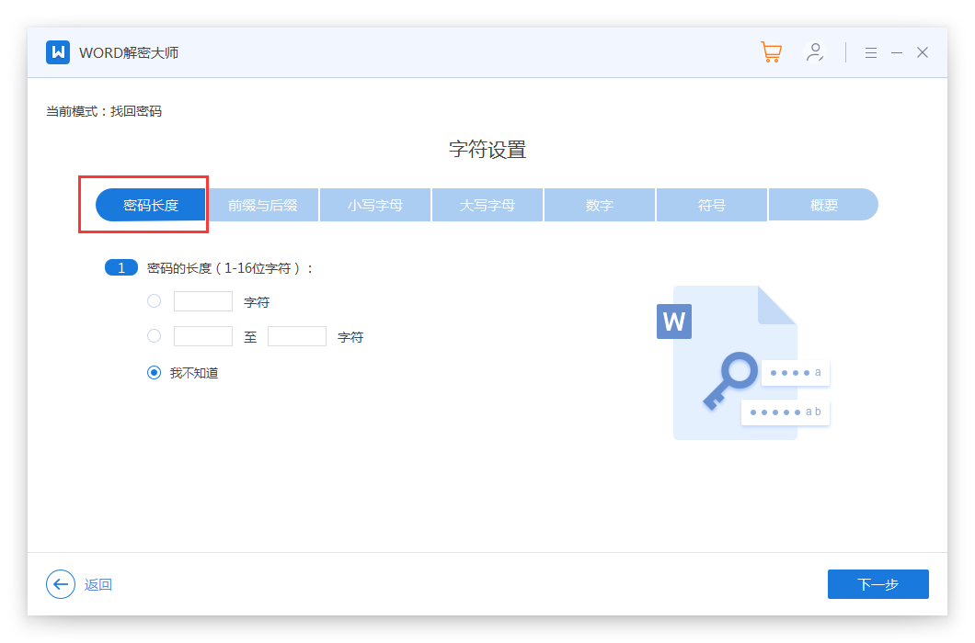Select the fixed character length radio button

click(x=154, y=301)
